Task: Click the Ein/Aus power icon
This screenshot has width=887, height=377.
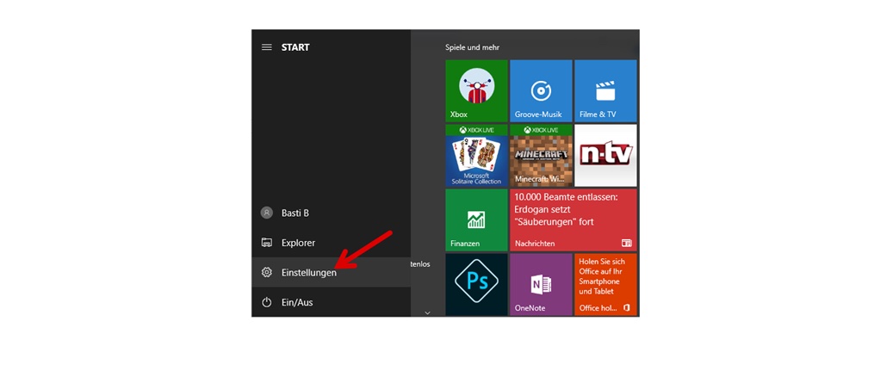Action: 266,302
